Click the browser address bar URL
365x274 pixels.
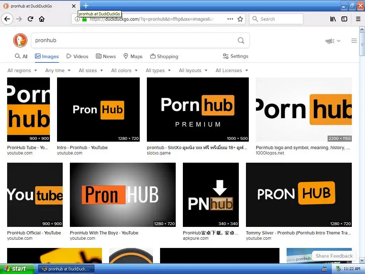[151, 19]
